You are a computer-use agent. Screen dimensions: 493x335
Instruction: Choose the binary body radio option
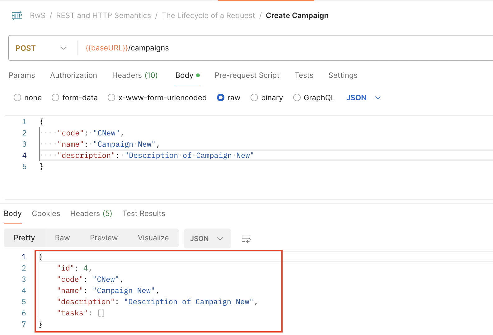click(x=254, y=98)
